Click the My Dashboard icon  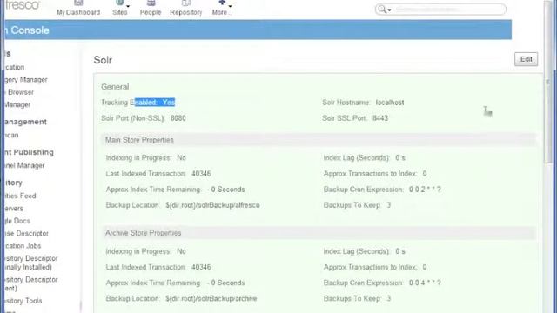tap(78, 3)
